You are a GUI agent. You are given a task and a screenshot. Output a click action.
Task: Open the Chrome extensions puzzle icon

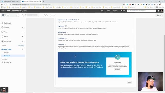(155, 5)
